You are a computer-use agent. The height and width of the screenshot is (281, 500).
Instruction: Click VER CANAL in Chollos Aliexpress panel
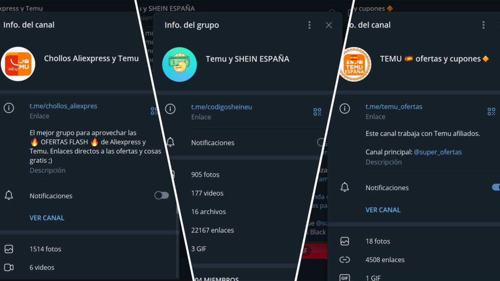pyautogui.click(x=47, y=218)
